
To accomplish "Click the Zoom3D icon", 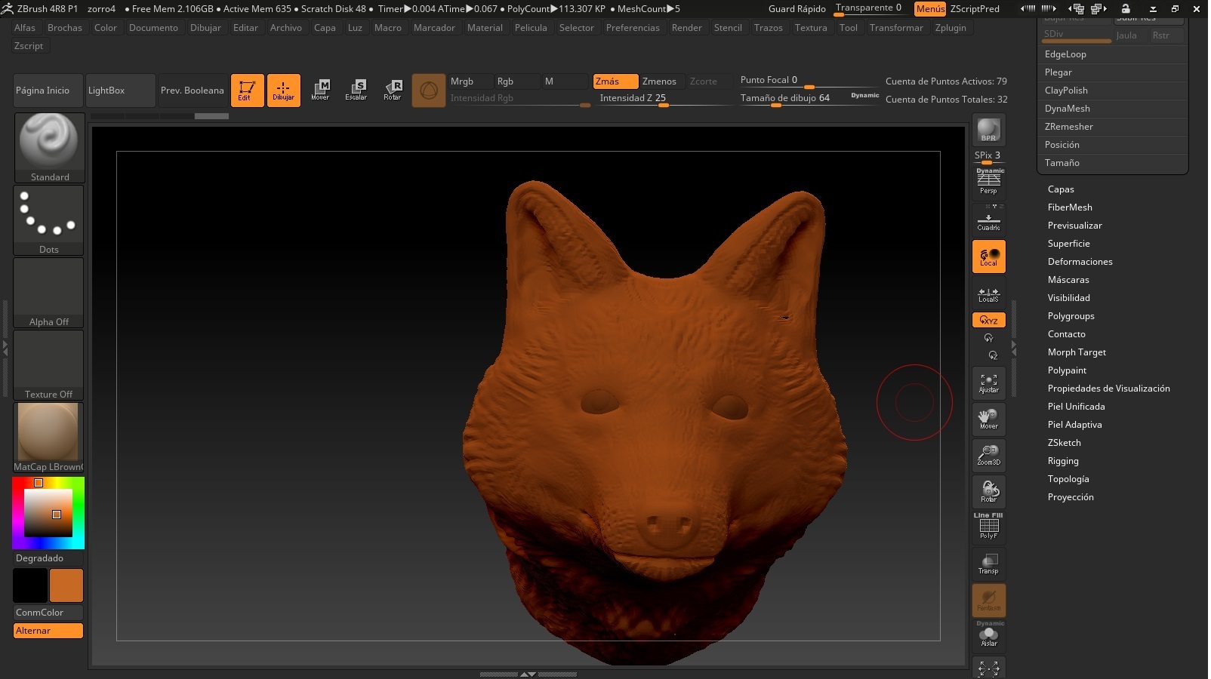I will [988, 455].
